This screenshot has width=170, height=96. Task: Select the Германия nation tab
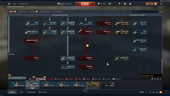point(41,79)
